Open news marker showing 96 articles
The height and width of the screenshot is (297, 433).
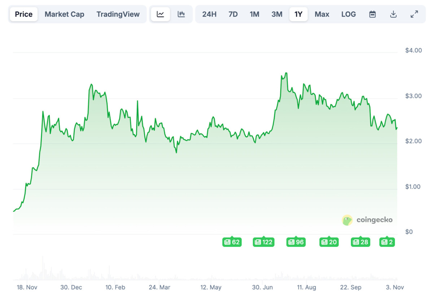click(296, 242)
